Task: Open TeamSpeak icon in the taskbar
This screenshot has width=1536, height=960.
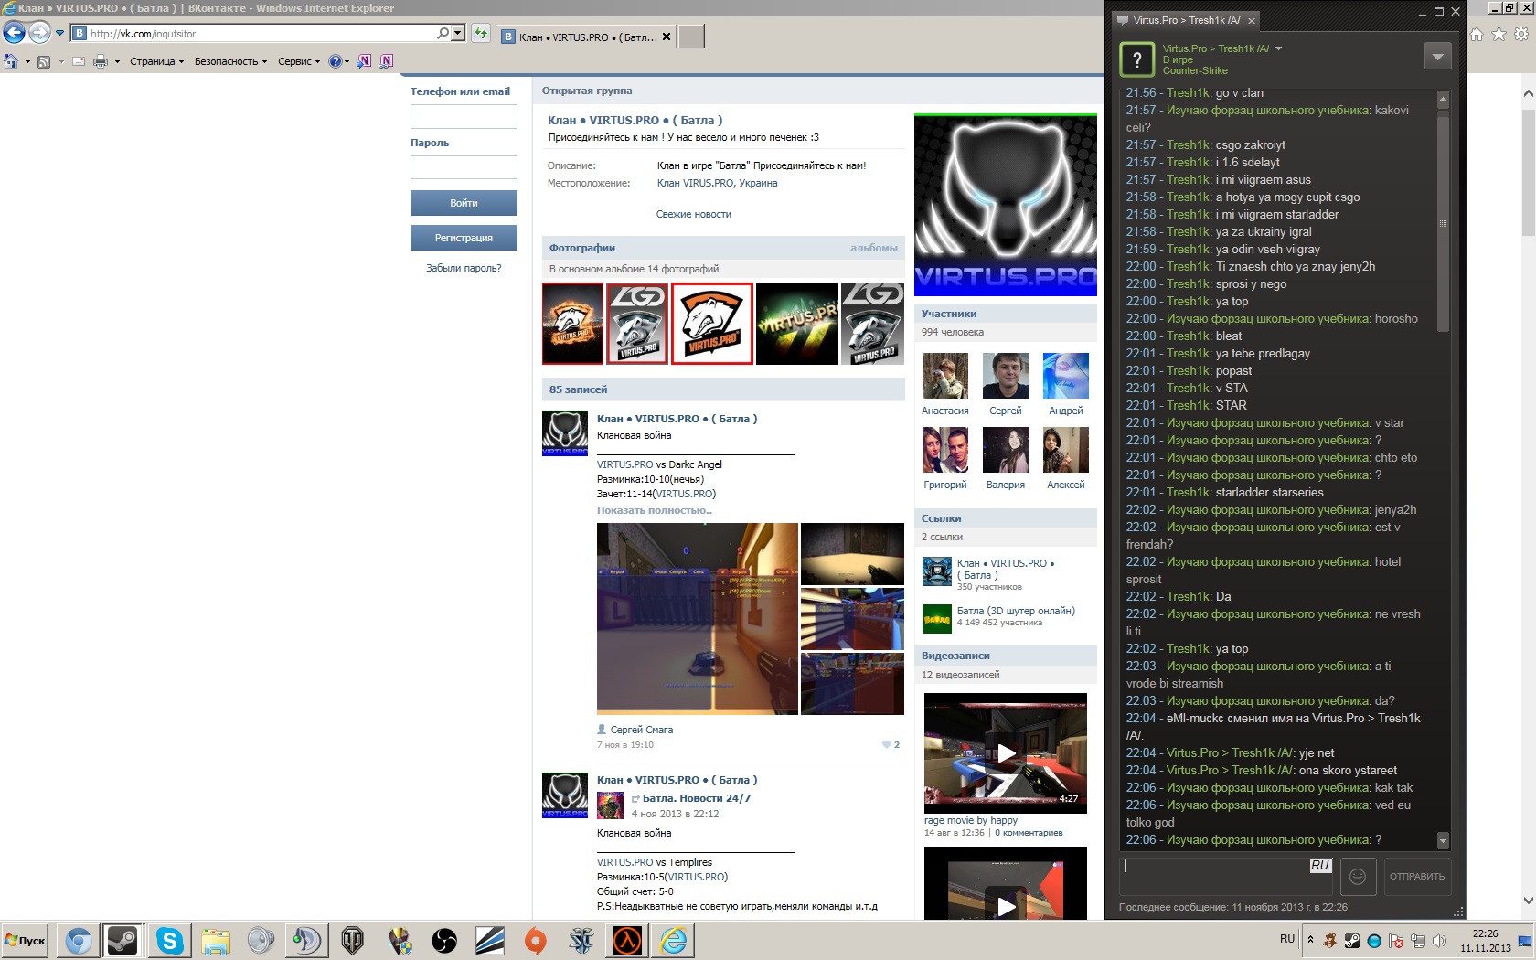Action: [x=306, y=941]
